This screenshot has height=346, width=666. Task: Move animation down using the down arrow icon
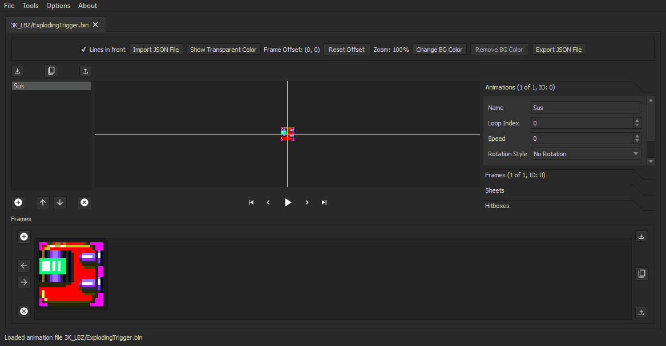tap(60, 202)
